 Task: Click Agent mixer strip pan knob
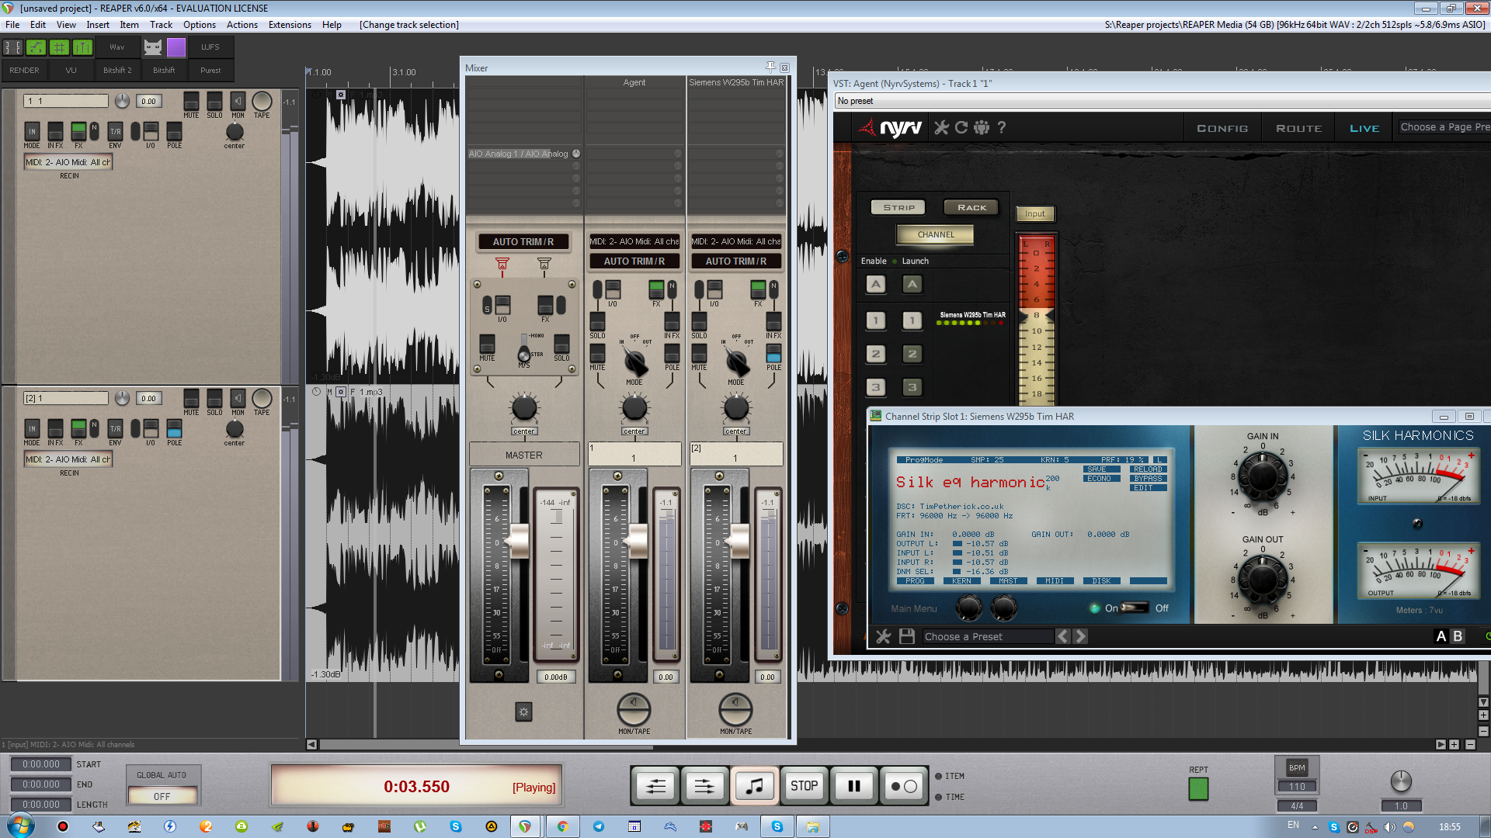pos(634,407)
